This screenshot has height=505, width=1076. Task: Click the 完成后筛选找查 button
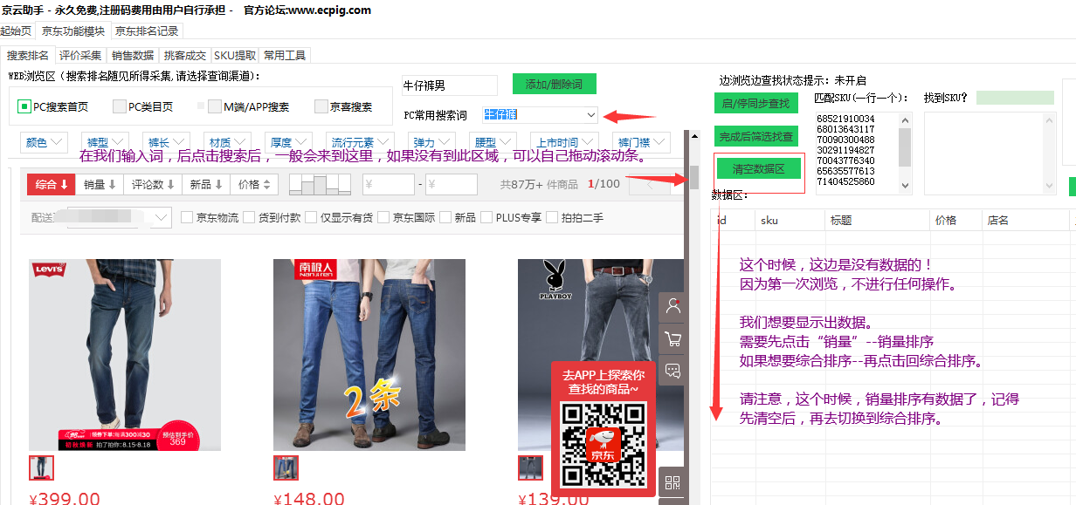[756, 136]
